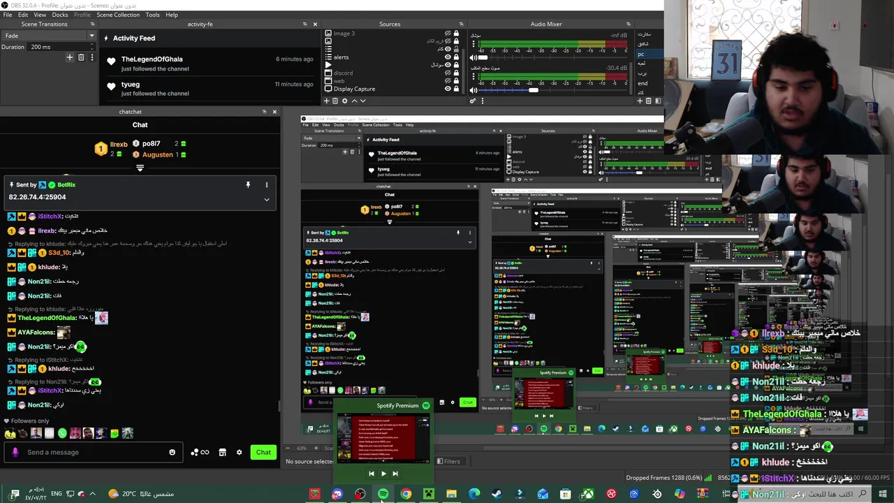Image resolution: width=894 pixels, height=503 pixels.
Task: Open the Docks menu in the main OBS window
Action: click(60, 15)
